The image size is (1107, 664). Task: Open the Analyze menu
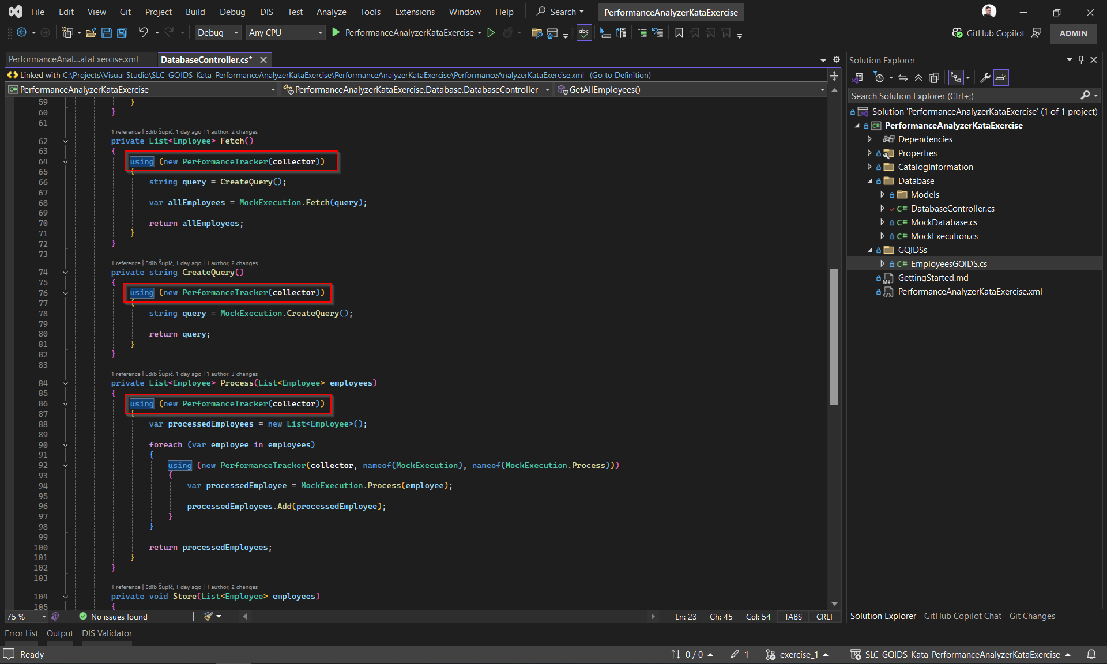pos(331,12)
